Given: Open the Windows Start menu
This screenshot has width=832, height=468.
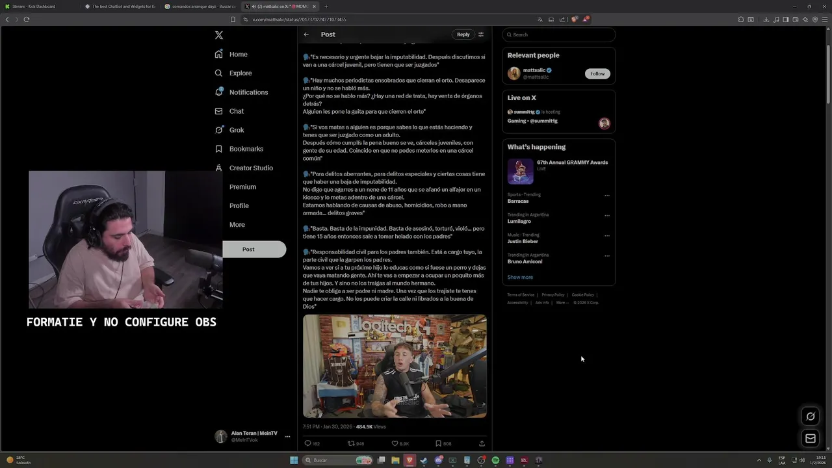Looking at the screenshot, I should (294, 460).
